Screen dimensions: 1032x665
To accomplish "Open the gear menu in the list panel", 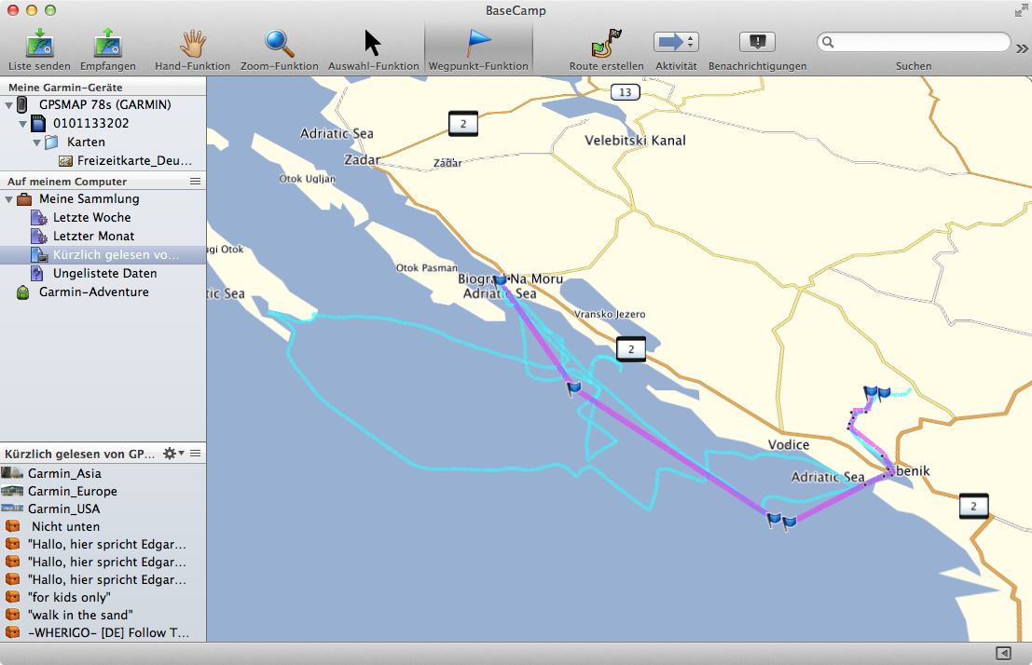I will pos(171,454).
